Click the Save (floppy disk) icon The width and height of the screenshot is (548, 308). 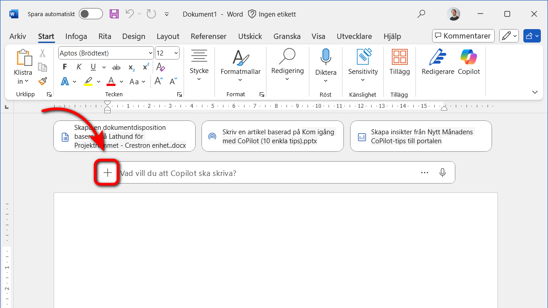pyautogui.click(x=114, y=14)
